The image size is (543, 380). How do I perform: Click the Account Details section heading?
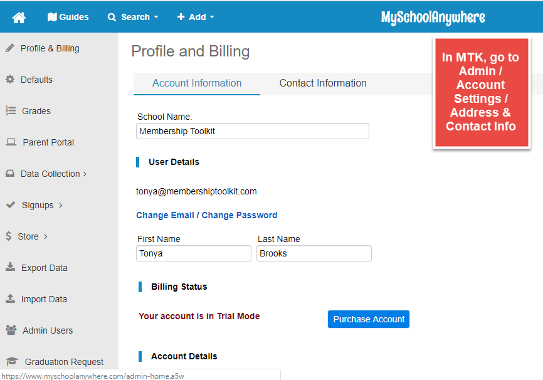click(184, 356)
